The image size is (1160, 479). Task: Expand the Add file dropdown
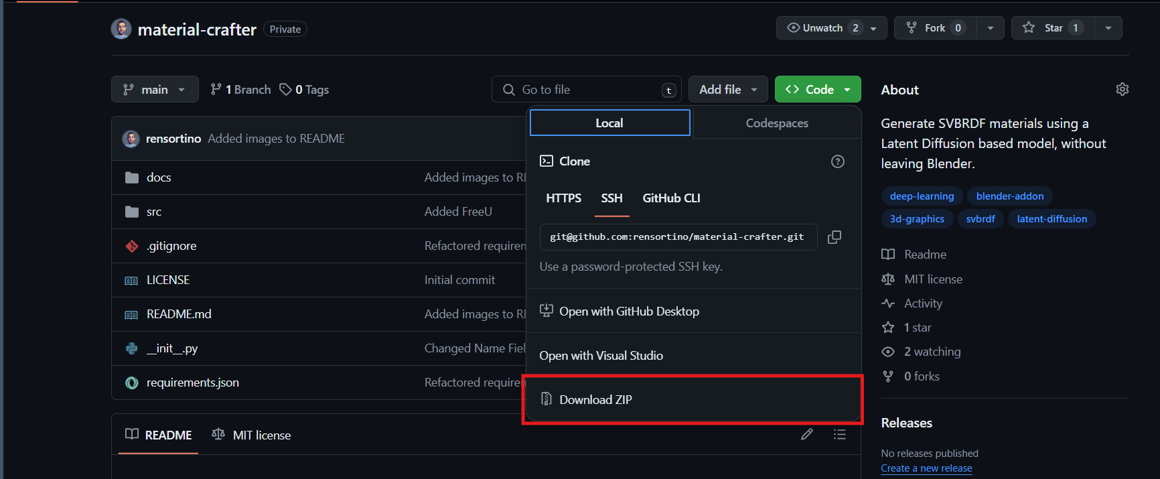pos(728,89)
